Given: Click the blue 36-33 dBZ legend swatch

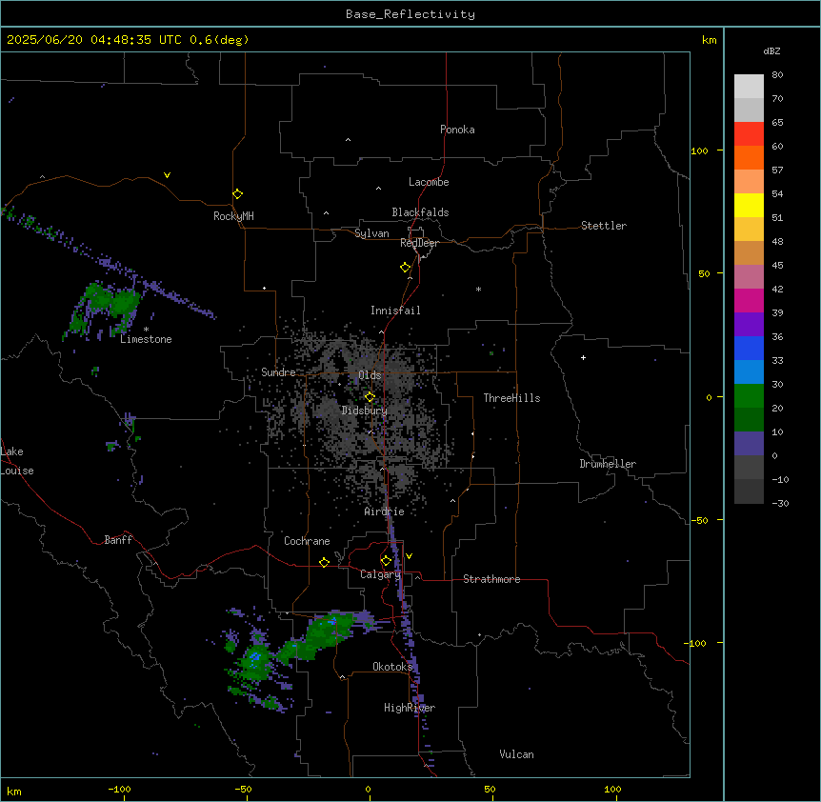Looking at the screenshot, I should point(749,349).
